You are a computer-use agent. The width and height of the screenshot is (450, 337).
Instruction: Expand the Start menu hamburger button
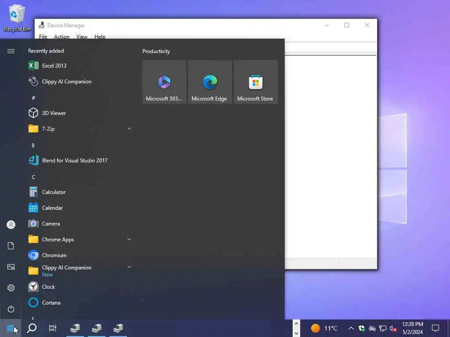click(x=11, y=51)
